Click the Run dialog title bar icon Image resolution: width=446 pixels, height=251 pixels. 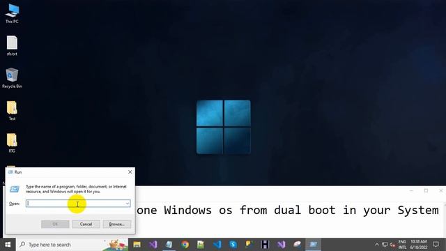10,172
